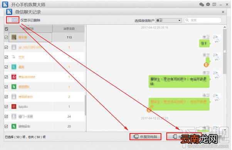Select the green avatar in the 20-message row

(x=14, y=127)
